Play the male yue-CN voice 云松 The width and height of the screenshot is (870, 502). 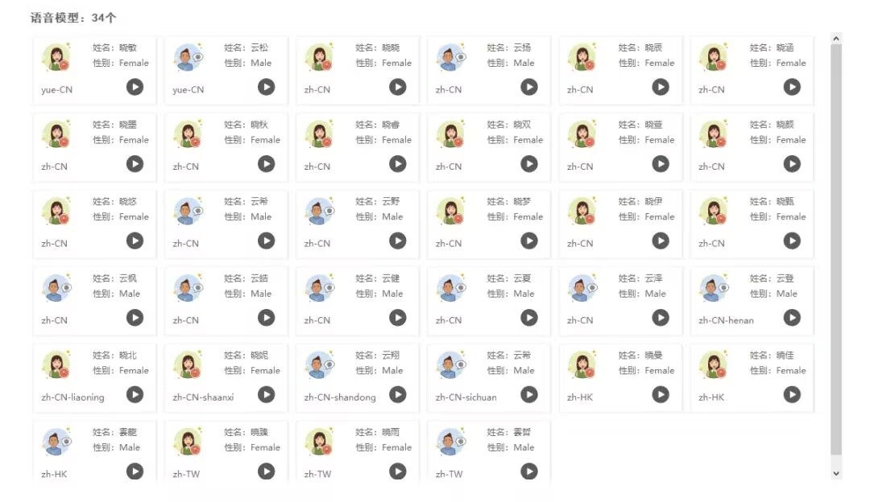[x=267, y=87]
